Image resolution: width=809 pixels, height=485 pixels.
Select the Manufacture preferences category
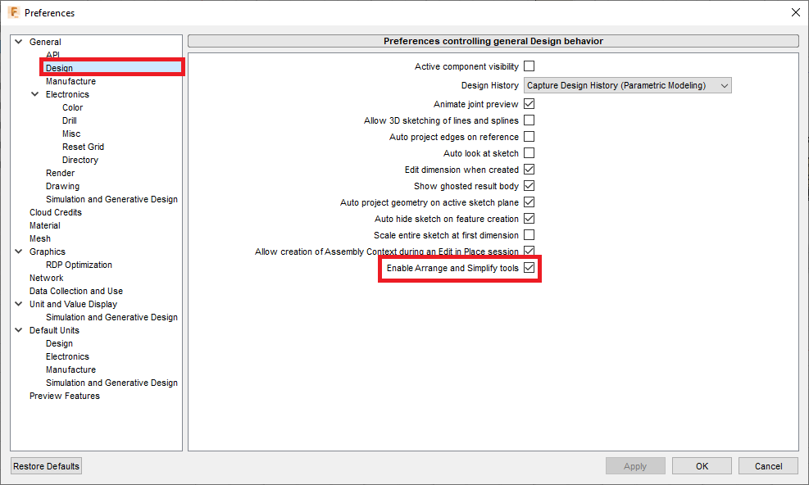pos(70,80)
